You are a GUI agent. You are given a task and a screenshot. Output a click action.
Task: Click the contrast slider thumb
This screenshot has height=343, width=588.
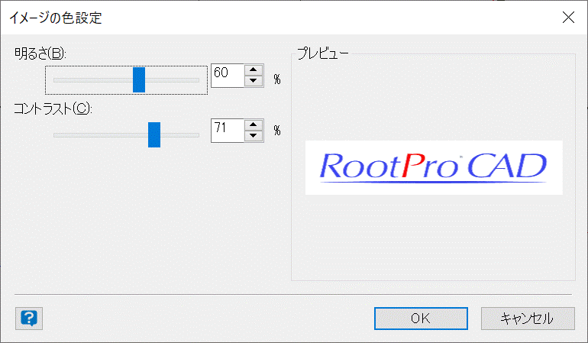(154, 134)
